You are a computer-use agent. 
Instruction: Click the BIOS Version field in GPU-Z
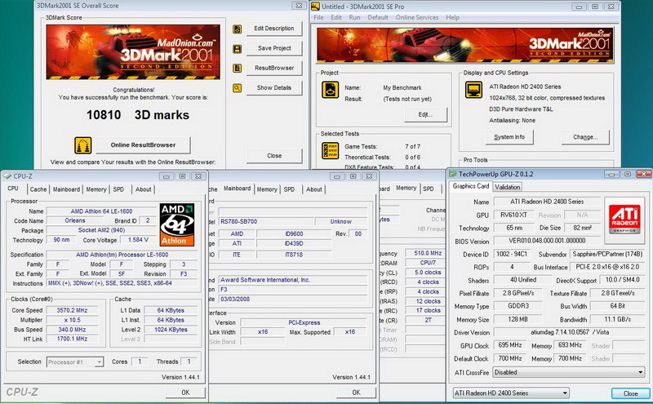coord(547,241)
